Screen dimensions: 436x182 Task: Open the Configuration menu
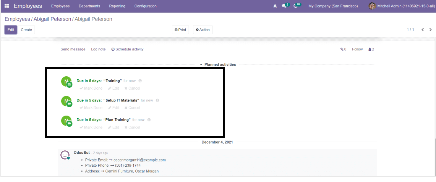pyautogui.click(x=146, y=6)
